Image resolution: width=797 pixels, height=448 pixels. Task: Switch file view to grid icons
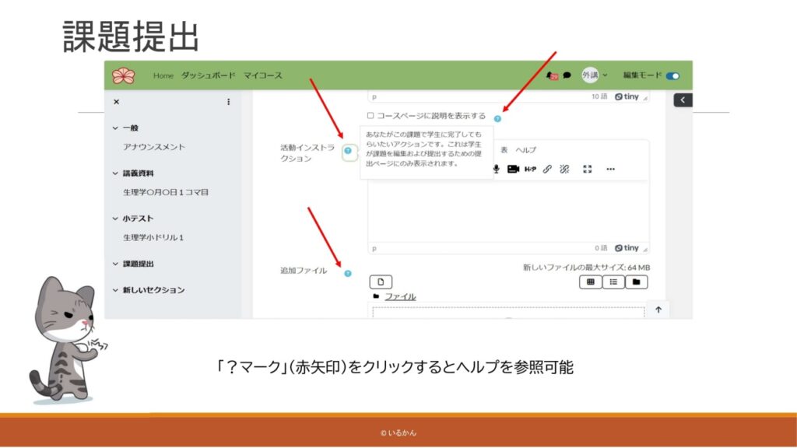[590, 282]
